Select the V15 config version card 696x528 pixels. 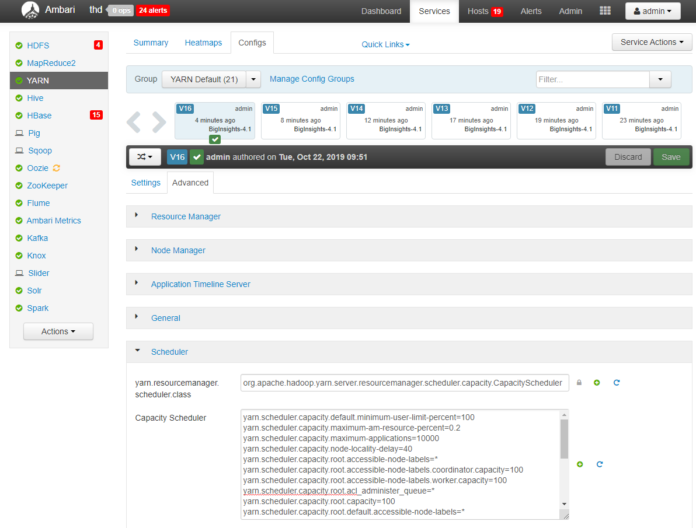pos(301,121)
